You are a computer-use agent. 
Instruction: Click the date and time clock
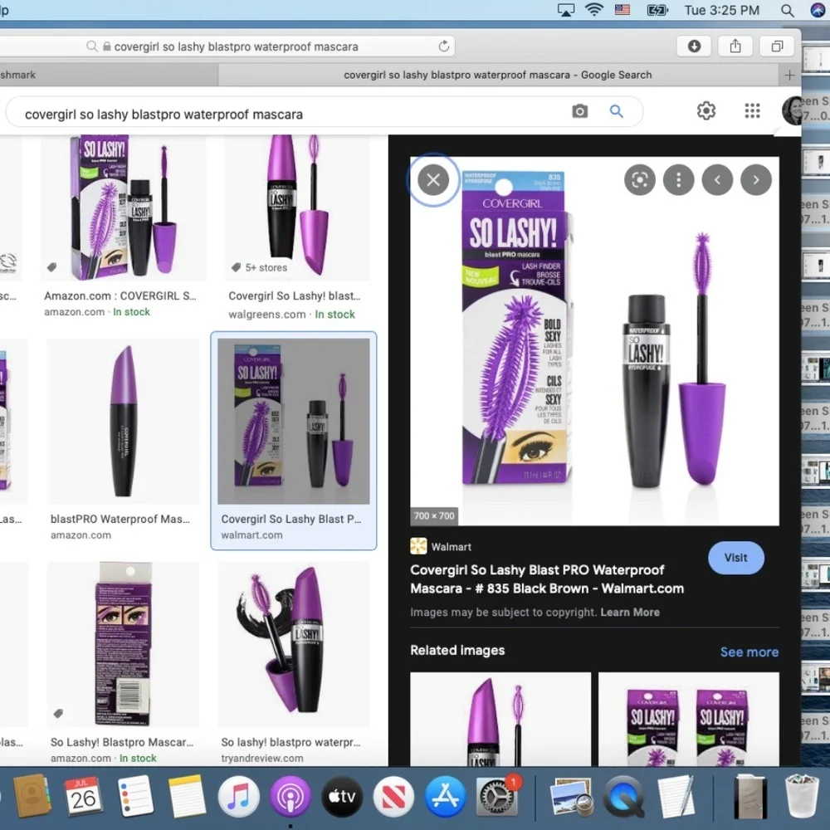[x=721, y=10]
